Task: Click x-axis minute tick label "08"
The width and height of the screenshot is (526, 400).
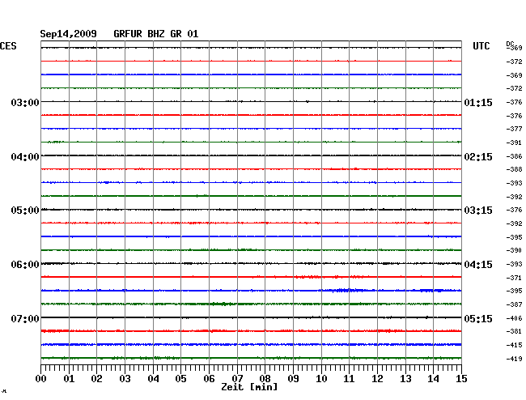Action: pyautogui.click(x=265, y=379)
